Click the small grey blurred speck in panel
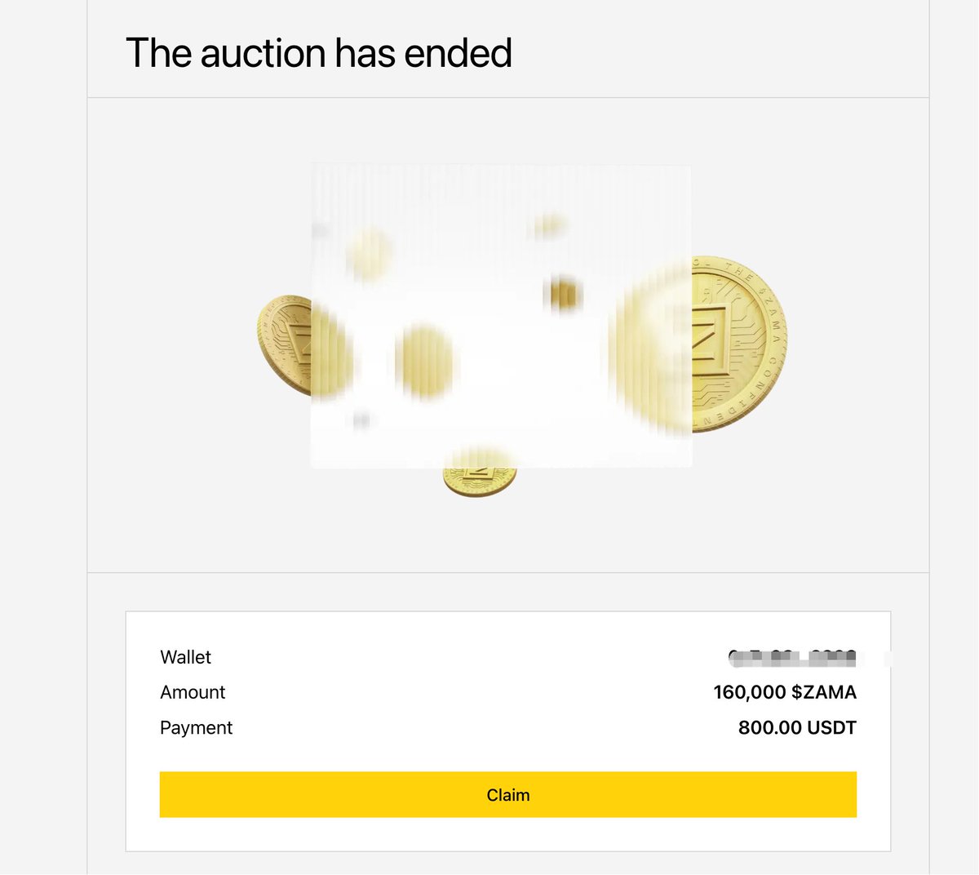This screenshot has width=979, height=875. [361, 420]
